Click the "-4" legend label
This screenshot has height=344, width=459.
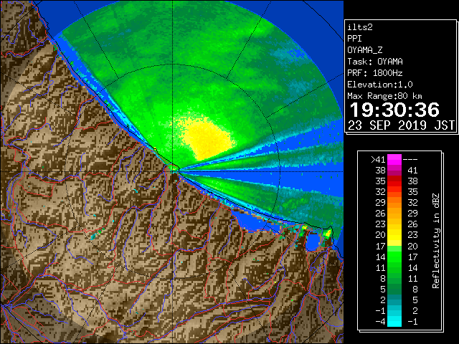(x=380, y=322)
